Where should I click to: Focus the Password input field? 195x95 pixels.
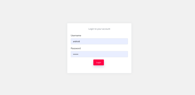pyautogui.click(x=99, y=54)
